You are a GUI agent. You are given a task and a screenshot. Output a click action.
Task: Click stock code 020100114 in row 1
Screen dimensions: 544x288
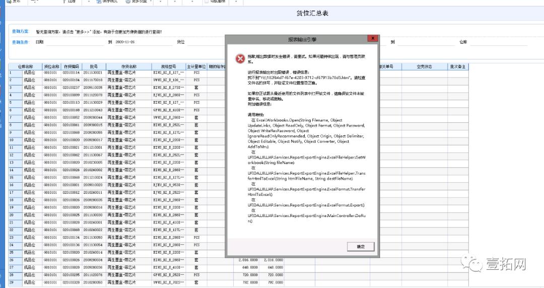(71, 73)
